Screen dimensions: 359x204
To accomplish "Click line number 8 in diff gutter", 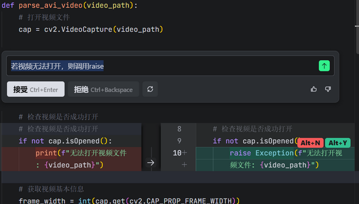I will pyautogui.click(x=180, y=129).
